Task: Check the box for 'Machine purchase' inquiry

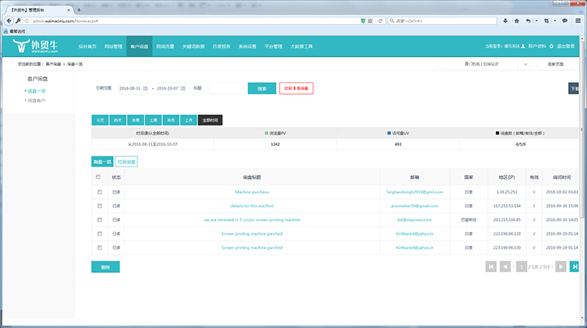Action: (x=99, y=192)
